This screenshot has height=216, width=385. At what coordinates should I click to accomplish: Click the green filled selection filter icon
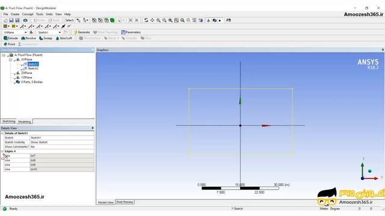click(x=112, y=20)
